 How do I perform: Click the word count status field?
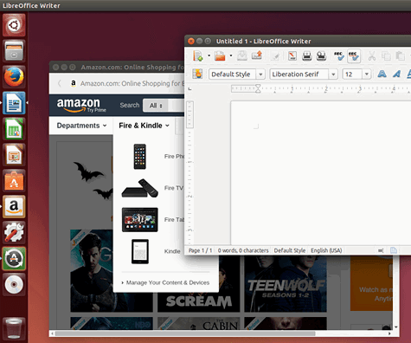(243, 250)
